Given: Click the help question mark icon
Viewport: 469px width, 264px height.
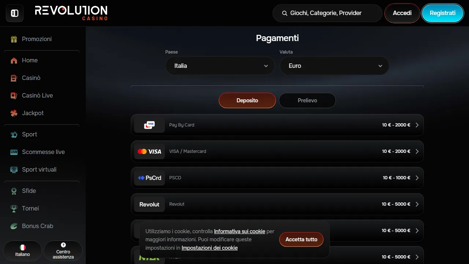Looking at the screenshot, I should (x=63, y=245).
